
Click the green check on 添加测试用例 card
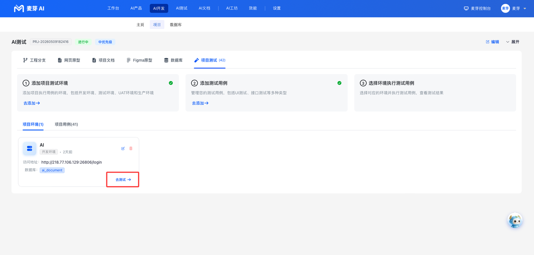click(339, 83)
